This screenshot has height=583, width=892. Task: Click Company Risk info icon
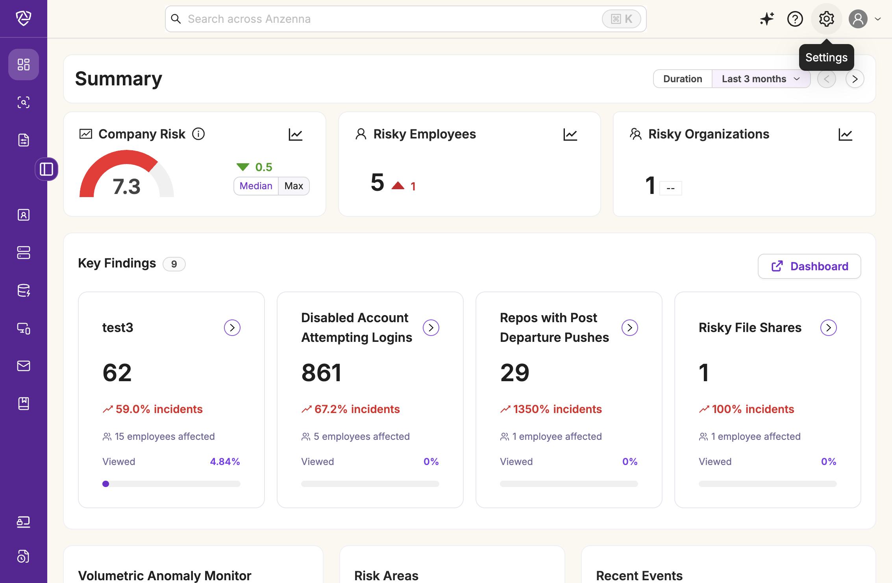click(198, 134)
